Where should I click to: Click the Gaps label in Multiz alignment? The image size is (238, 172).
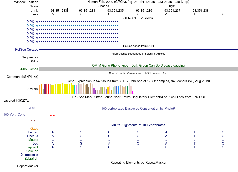click(x=34, y=128)
